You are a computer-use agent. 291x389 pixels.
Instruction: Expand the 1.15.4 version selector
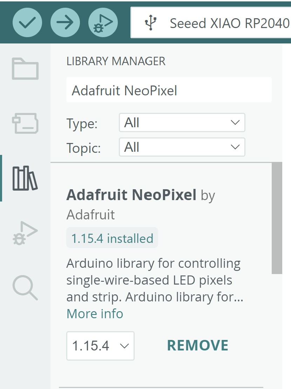tap(100, 346)
